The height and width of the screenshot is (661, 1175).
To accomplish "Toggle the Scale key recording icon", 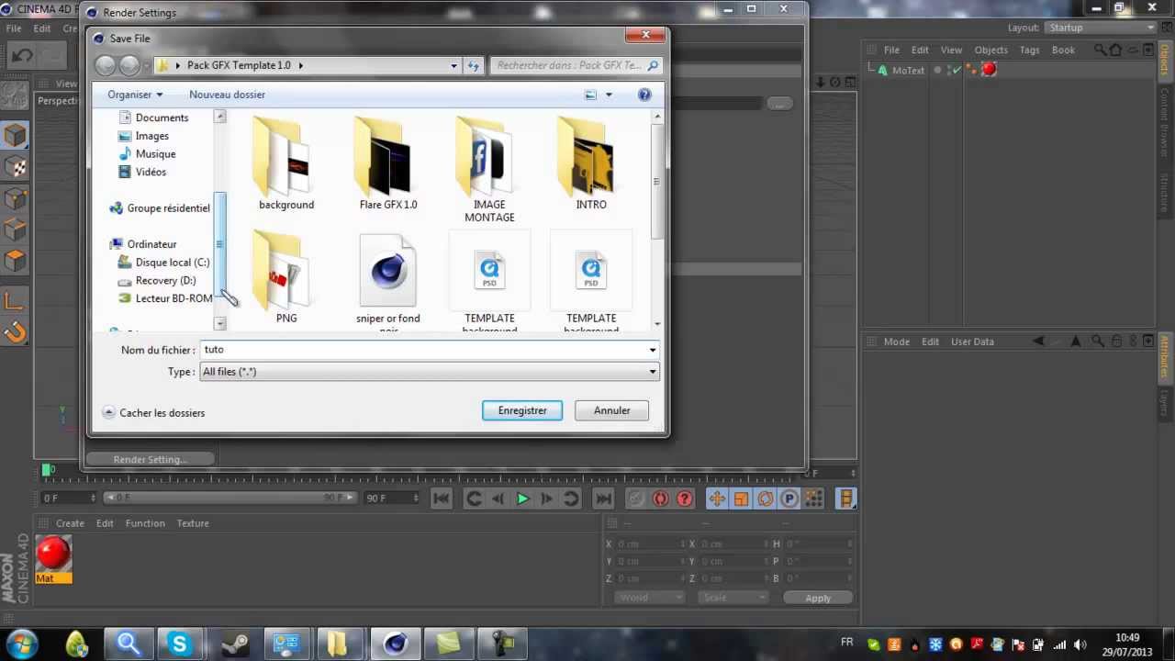I will [741, 499].
